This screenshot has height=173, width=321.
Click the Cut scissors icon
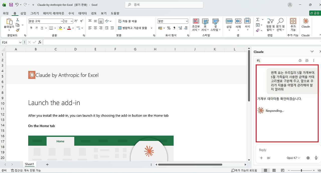pyautogui.click(x=18, y=20)
